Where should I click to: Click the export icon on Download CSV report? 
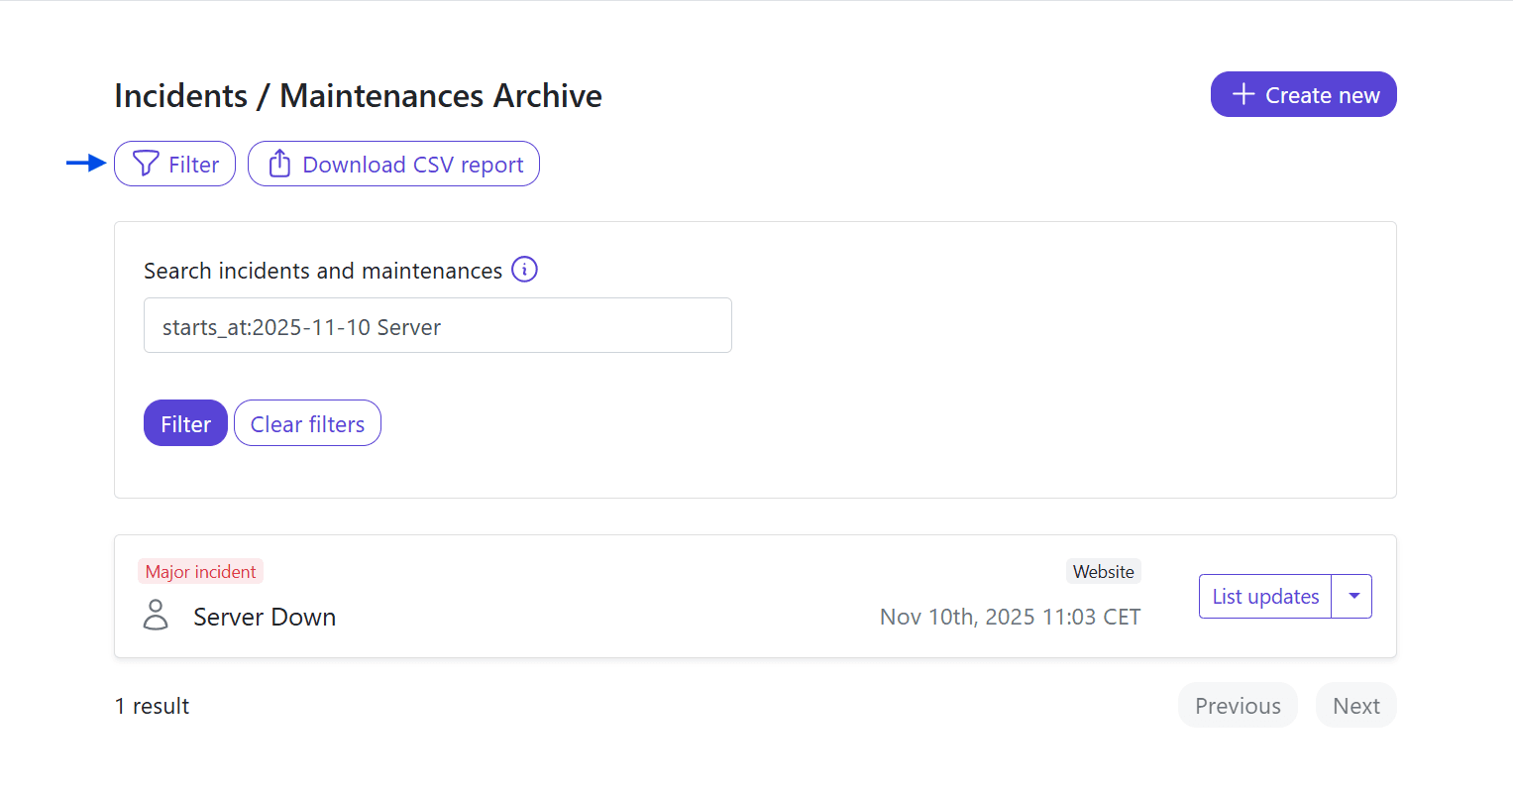click(279, 163)
